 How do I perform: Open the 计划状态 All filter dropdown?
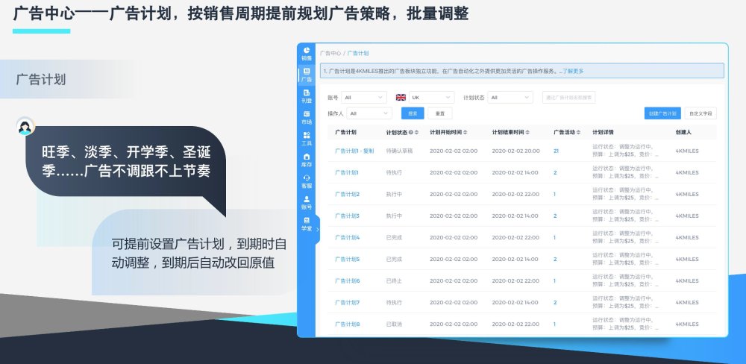pos(510,98)
